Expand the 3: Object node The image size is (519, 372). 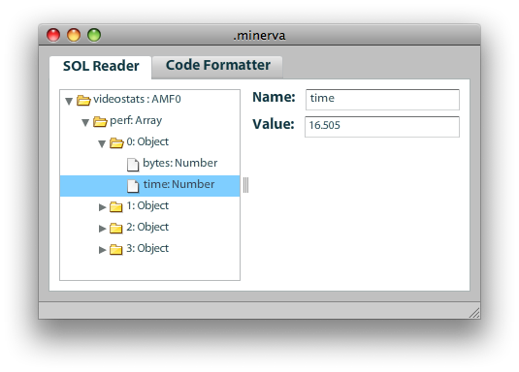[x=102, y=250]
